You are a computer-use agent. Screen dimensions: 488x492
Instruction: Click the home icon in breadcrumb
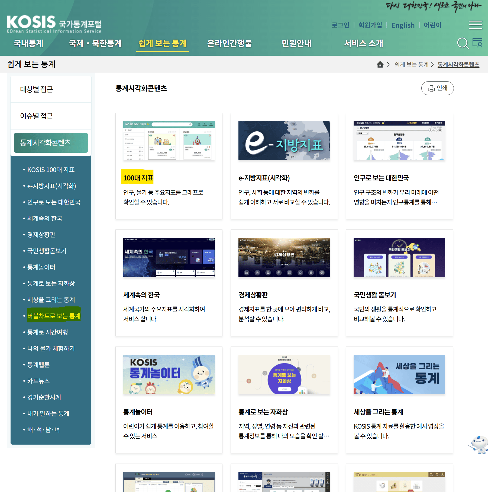click(380, 64)
